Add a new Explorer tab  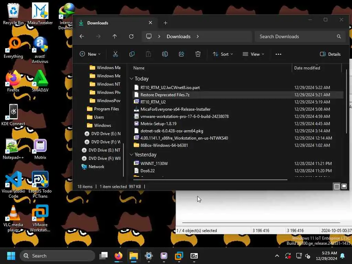tap(165, 23)
